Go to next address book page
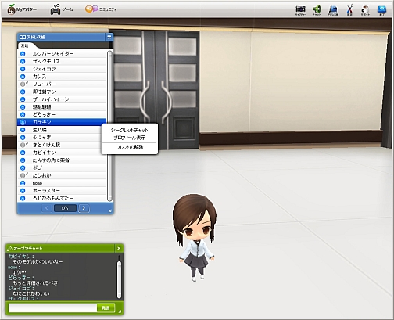 click(84, 208)
